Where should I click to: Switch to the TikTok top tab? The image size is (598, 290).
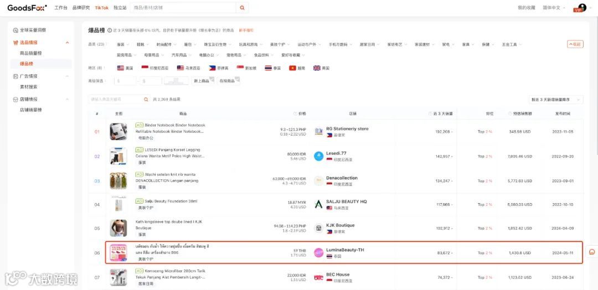point(102,8)
